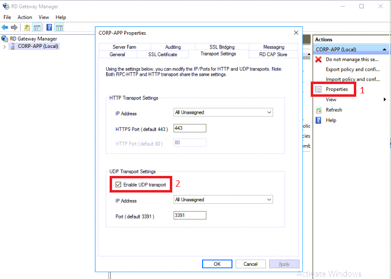The image size is (391, 279).
Task: Click the red X Do not manage icon
Action: (319, 59)
